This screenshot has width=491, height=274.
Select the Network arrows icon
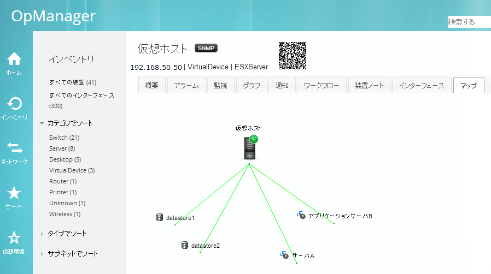pos(14,148)
